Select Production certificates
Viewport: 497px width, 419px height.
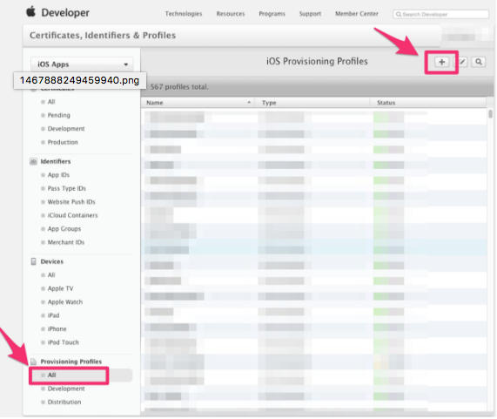coord(63,142)
